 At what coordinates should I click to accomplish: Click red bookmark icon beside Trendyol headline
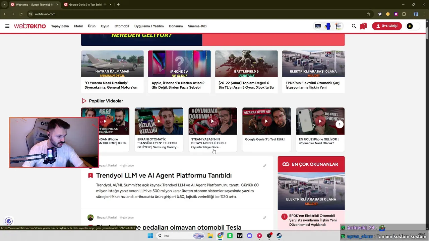coord(90,175)
